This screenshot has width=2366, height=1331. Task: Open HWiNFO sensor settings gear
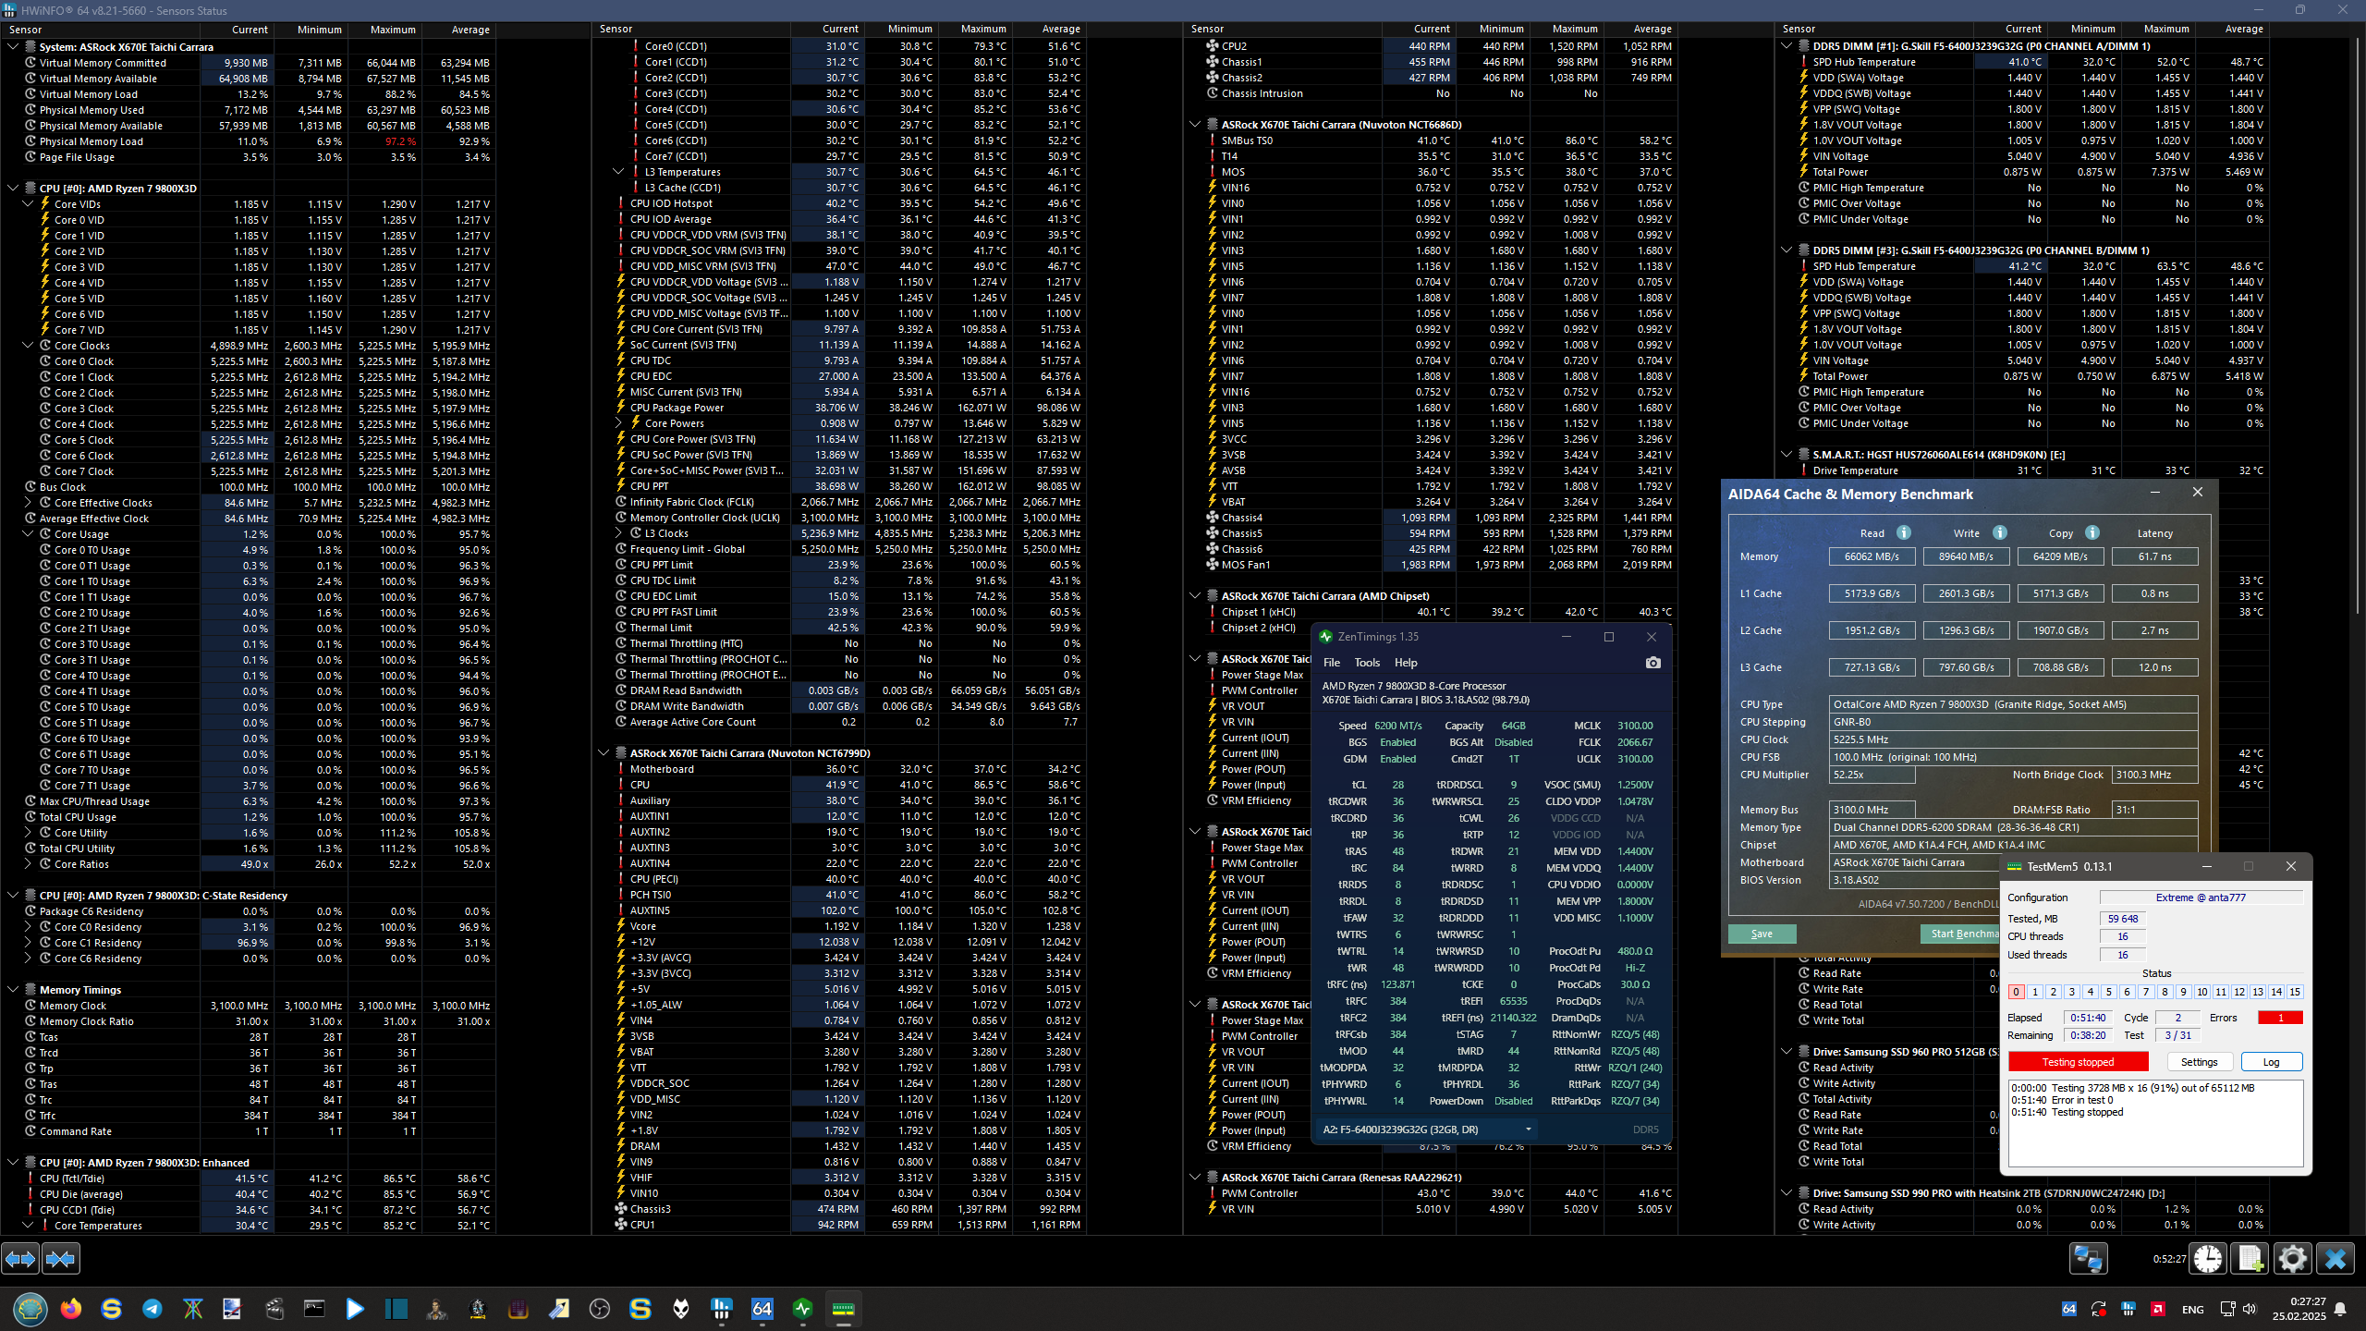2293,1259
